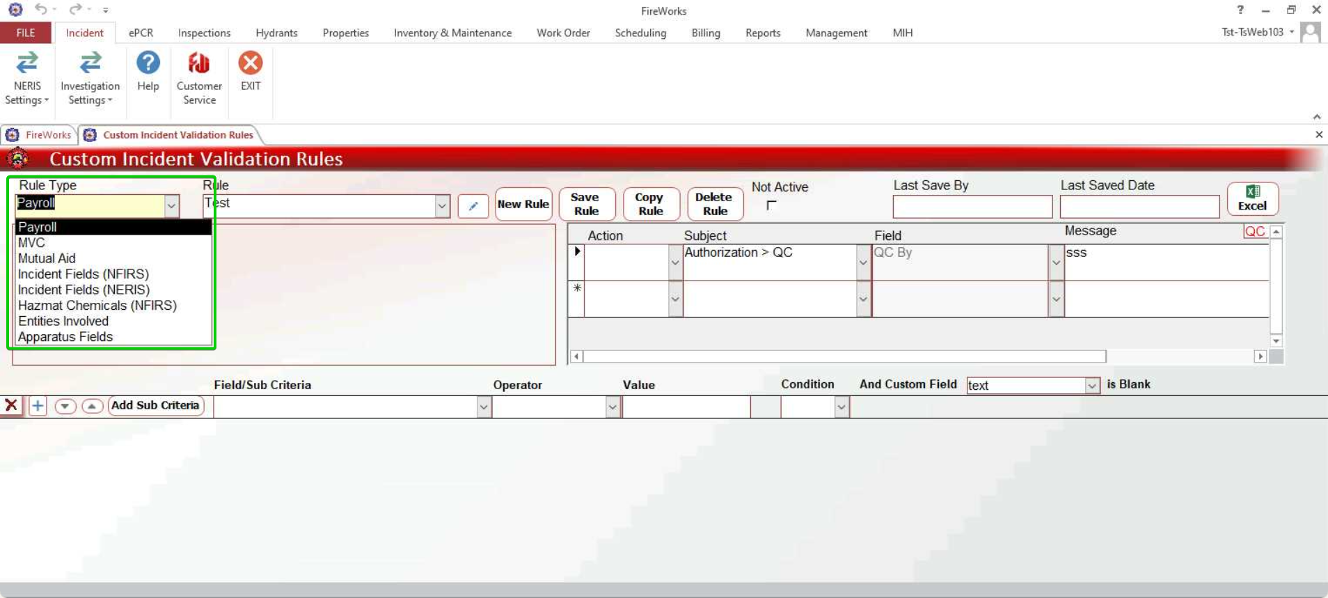Screen dimensions: 1328x598
Task: Toggle the Not Active checkbox
Action: (771, 205)
